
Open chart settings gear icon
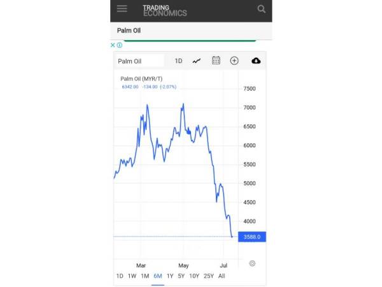[x=252, y=263]
